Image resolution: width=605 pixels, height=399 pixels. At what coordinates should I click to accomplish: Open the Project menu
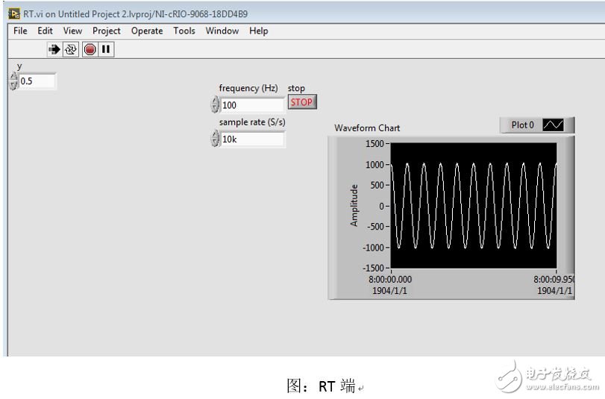(x=107, y=31)
